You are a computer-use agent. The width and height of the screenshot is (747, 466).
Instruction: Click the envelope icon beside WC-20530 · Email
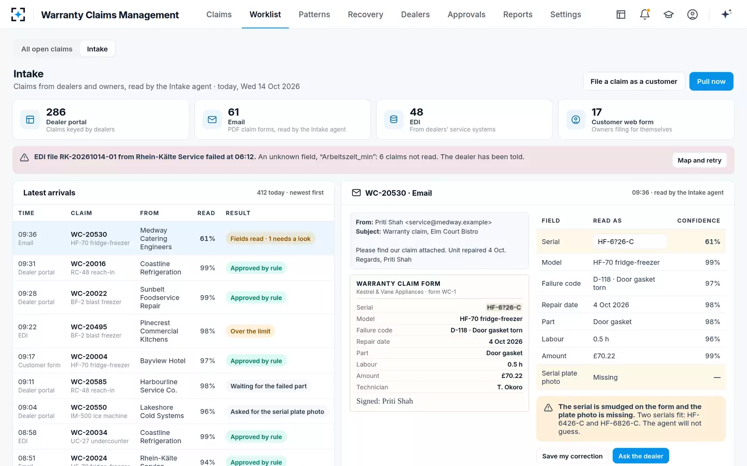pyautogui.click(x=356, y=193)
